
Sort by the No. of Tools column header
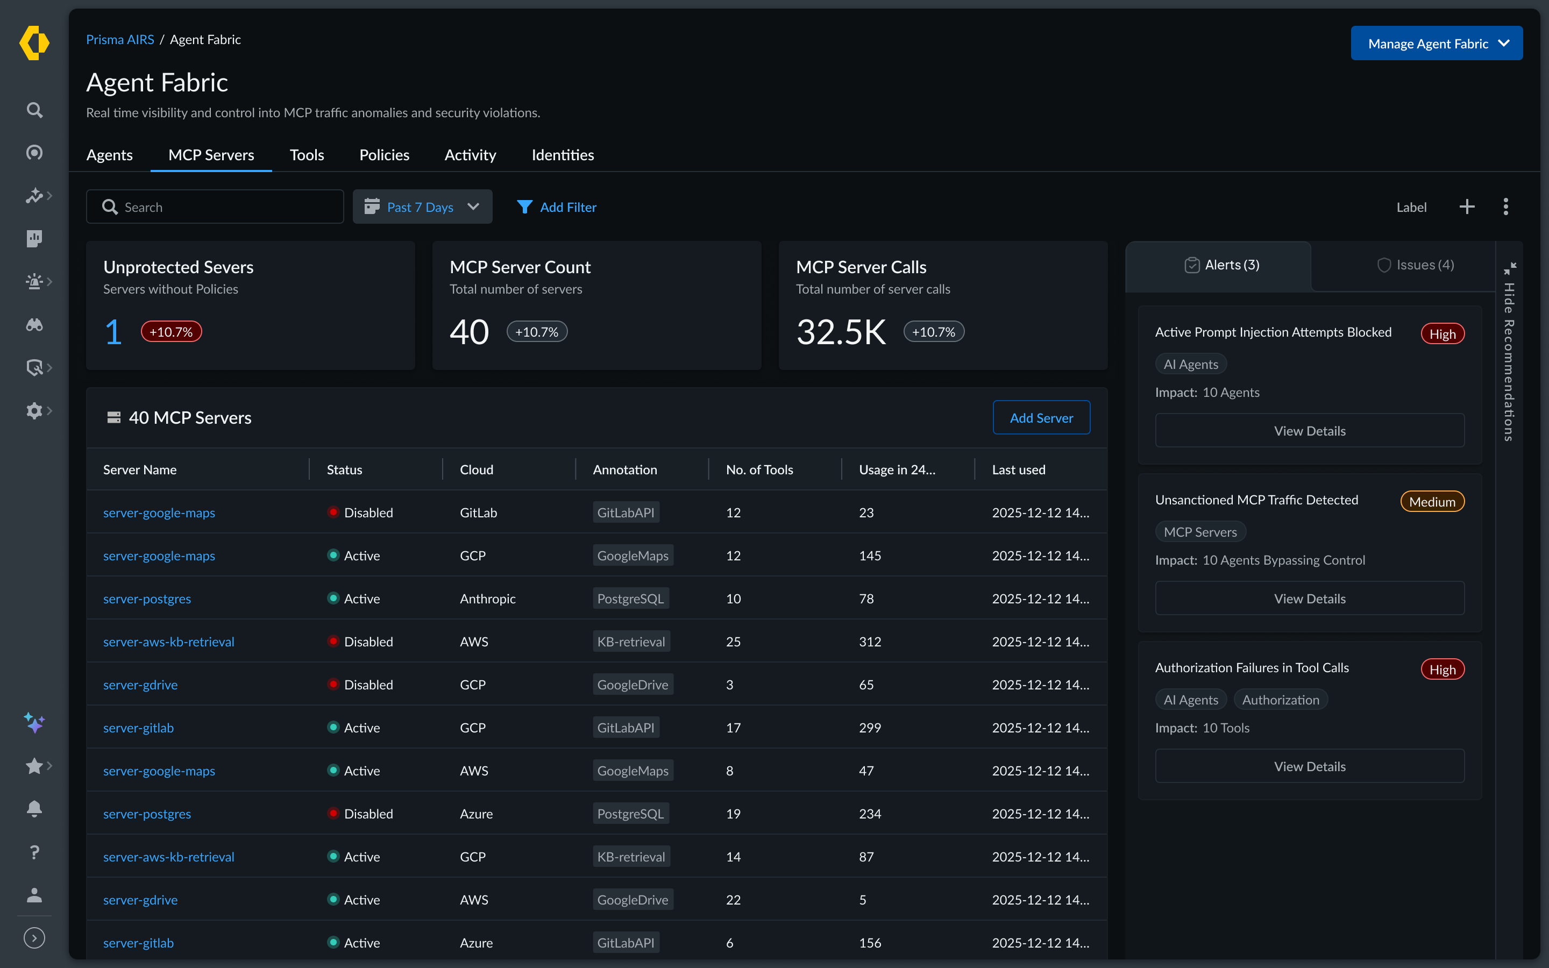[759, 469]
